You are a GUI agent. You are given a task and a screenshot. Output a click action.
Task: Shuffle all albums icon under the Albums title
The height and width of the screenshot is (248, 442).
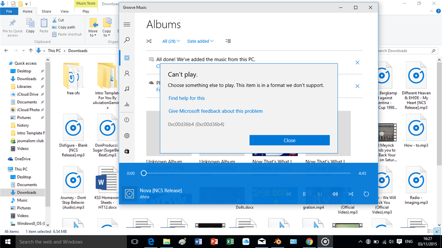pyautogui.click(x=149, y=41)
